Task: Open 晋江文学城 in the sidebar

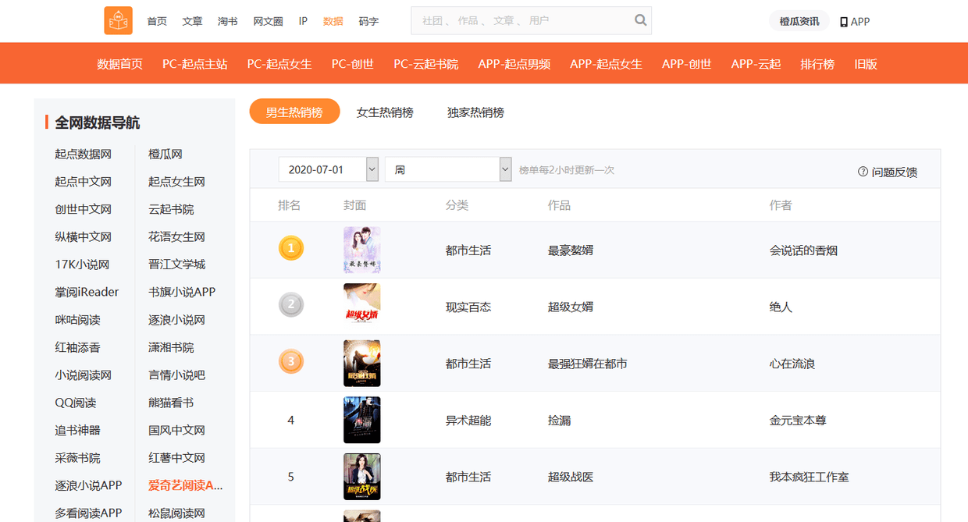Action: point(176,265)
